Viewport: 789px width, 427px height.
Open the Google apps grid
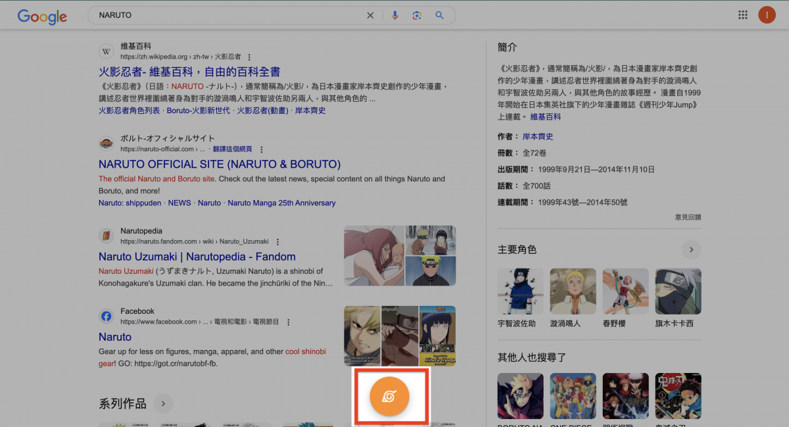(x=743, y=15)
